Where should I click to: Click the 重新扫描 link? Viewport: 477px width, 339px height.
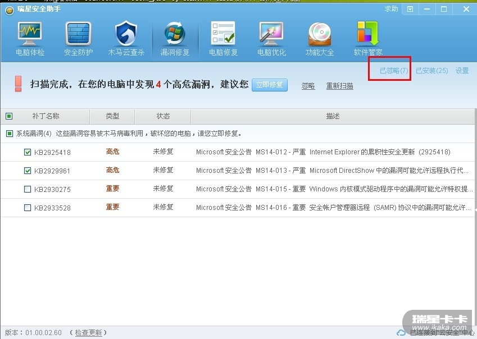pos(339,86)
